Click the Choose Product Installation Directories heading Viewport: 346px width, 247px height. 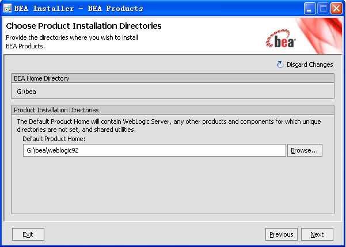coord(83,26)
